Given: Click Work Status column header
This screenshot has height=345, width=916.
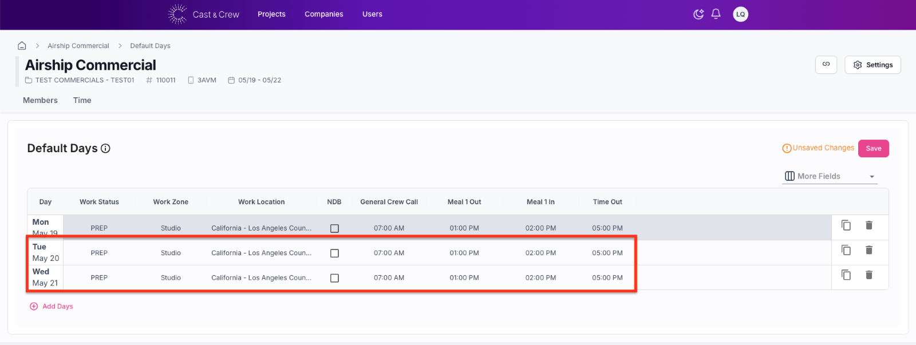Looking at the screenshot, I should tap(99, 202).
